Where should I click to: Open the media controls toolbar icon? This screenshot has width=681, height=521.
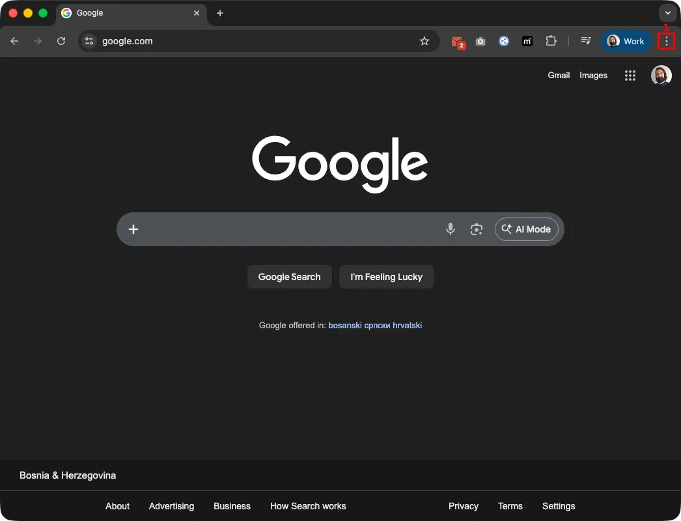click(586, 41)
